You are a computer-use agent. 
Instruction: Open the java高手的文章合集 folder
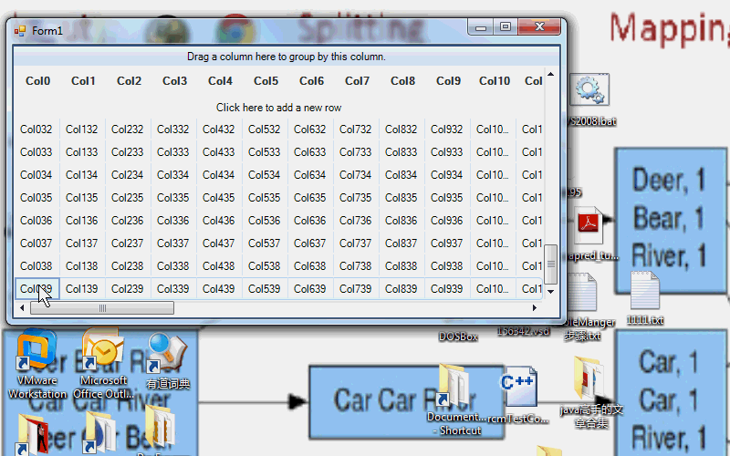[591, 392]
